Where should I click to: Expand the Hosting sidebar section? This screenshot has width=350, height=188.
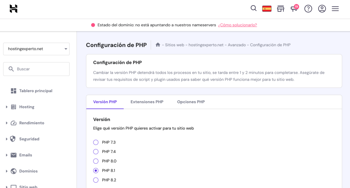point(26,107)
